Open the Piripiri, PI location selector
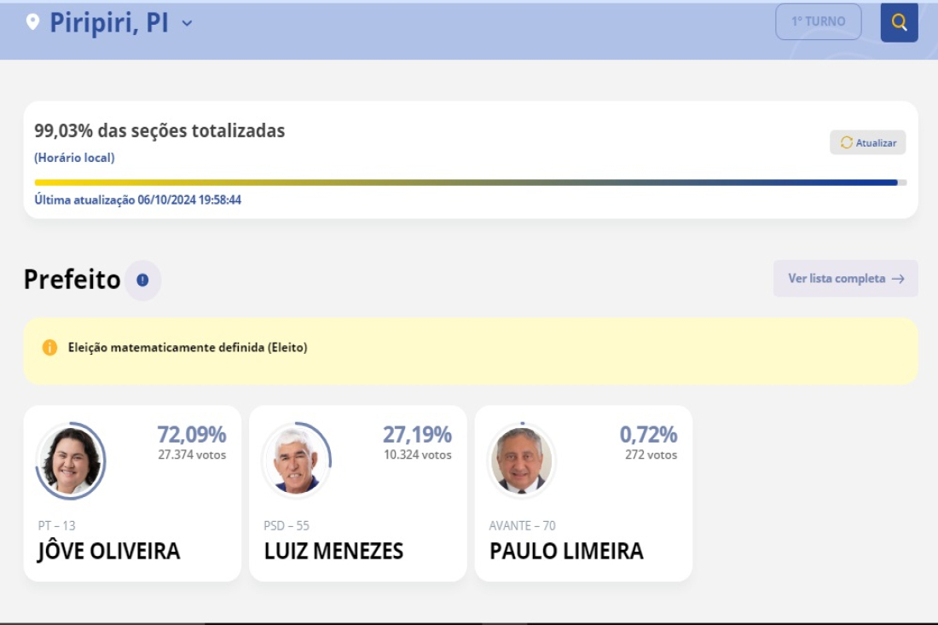This screenshot has height=625, width=938. point(109,23)
